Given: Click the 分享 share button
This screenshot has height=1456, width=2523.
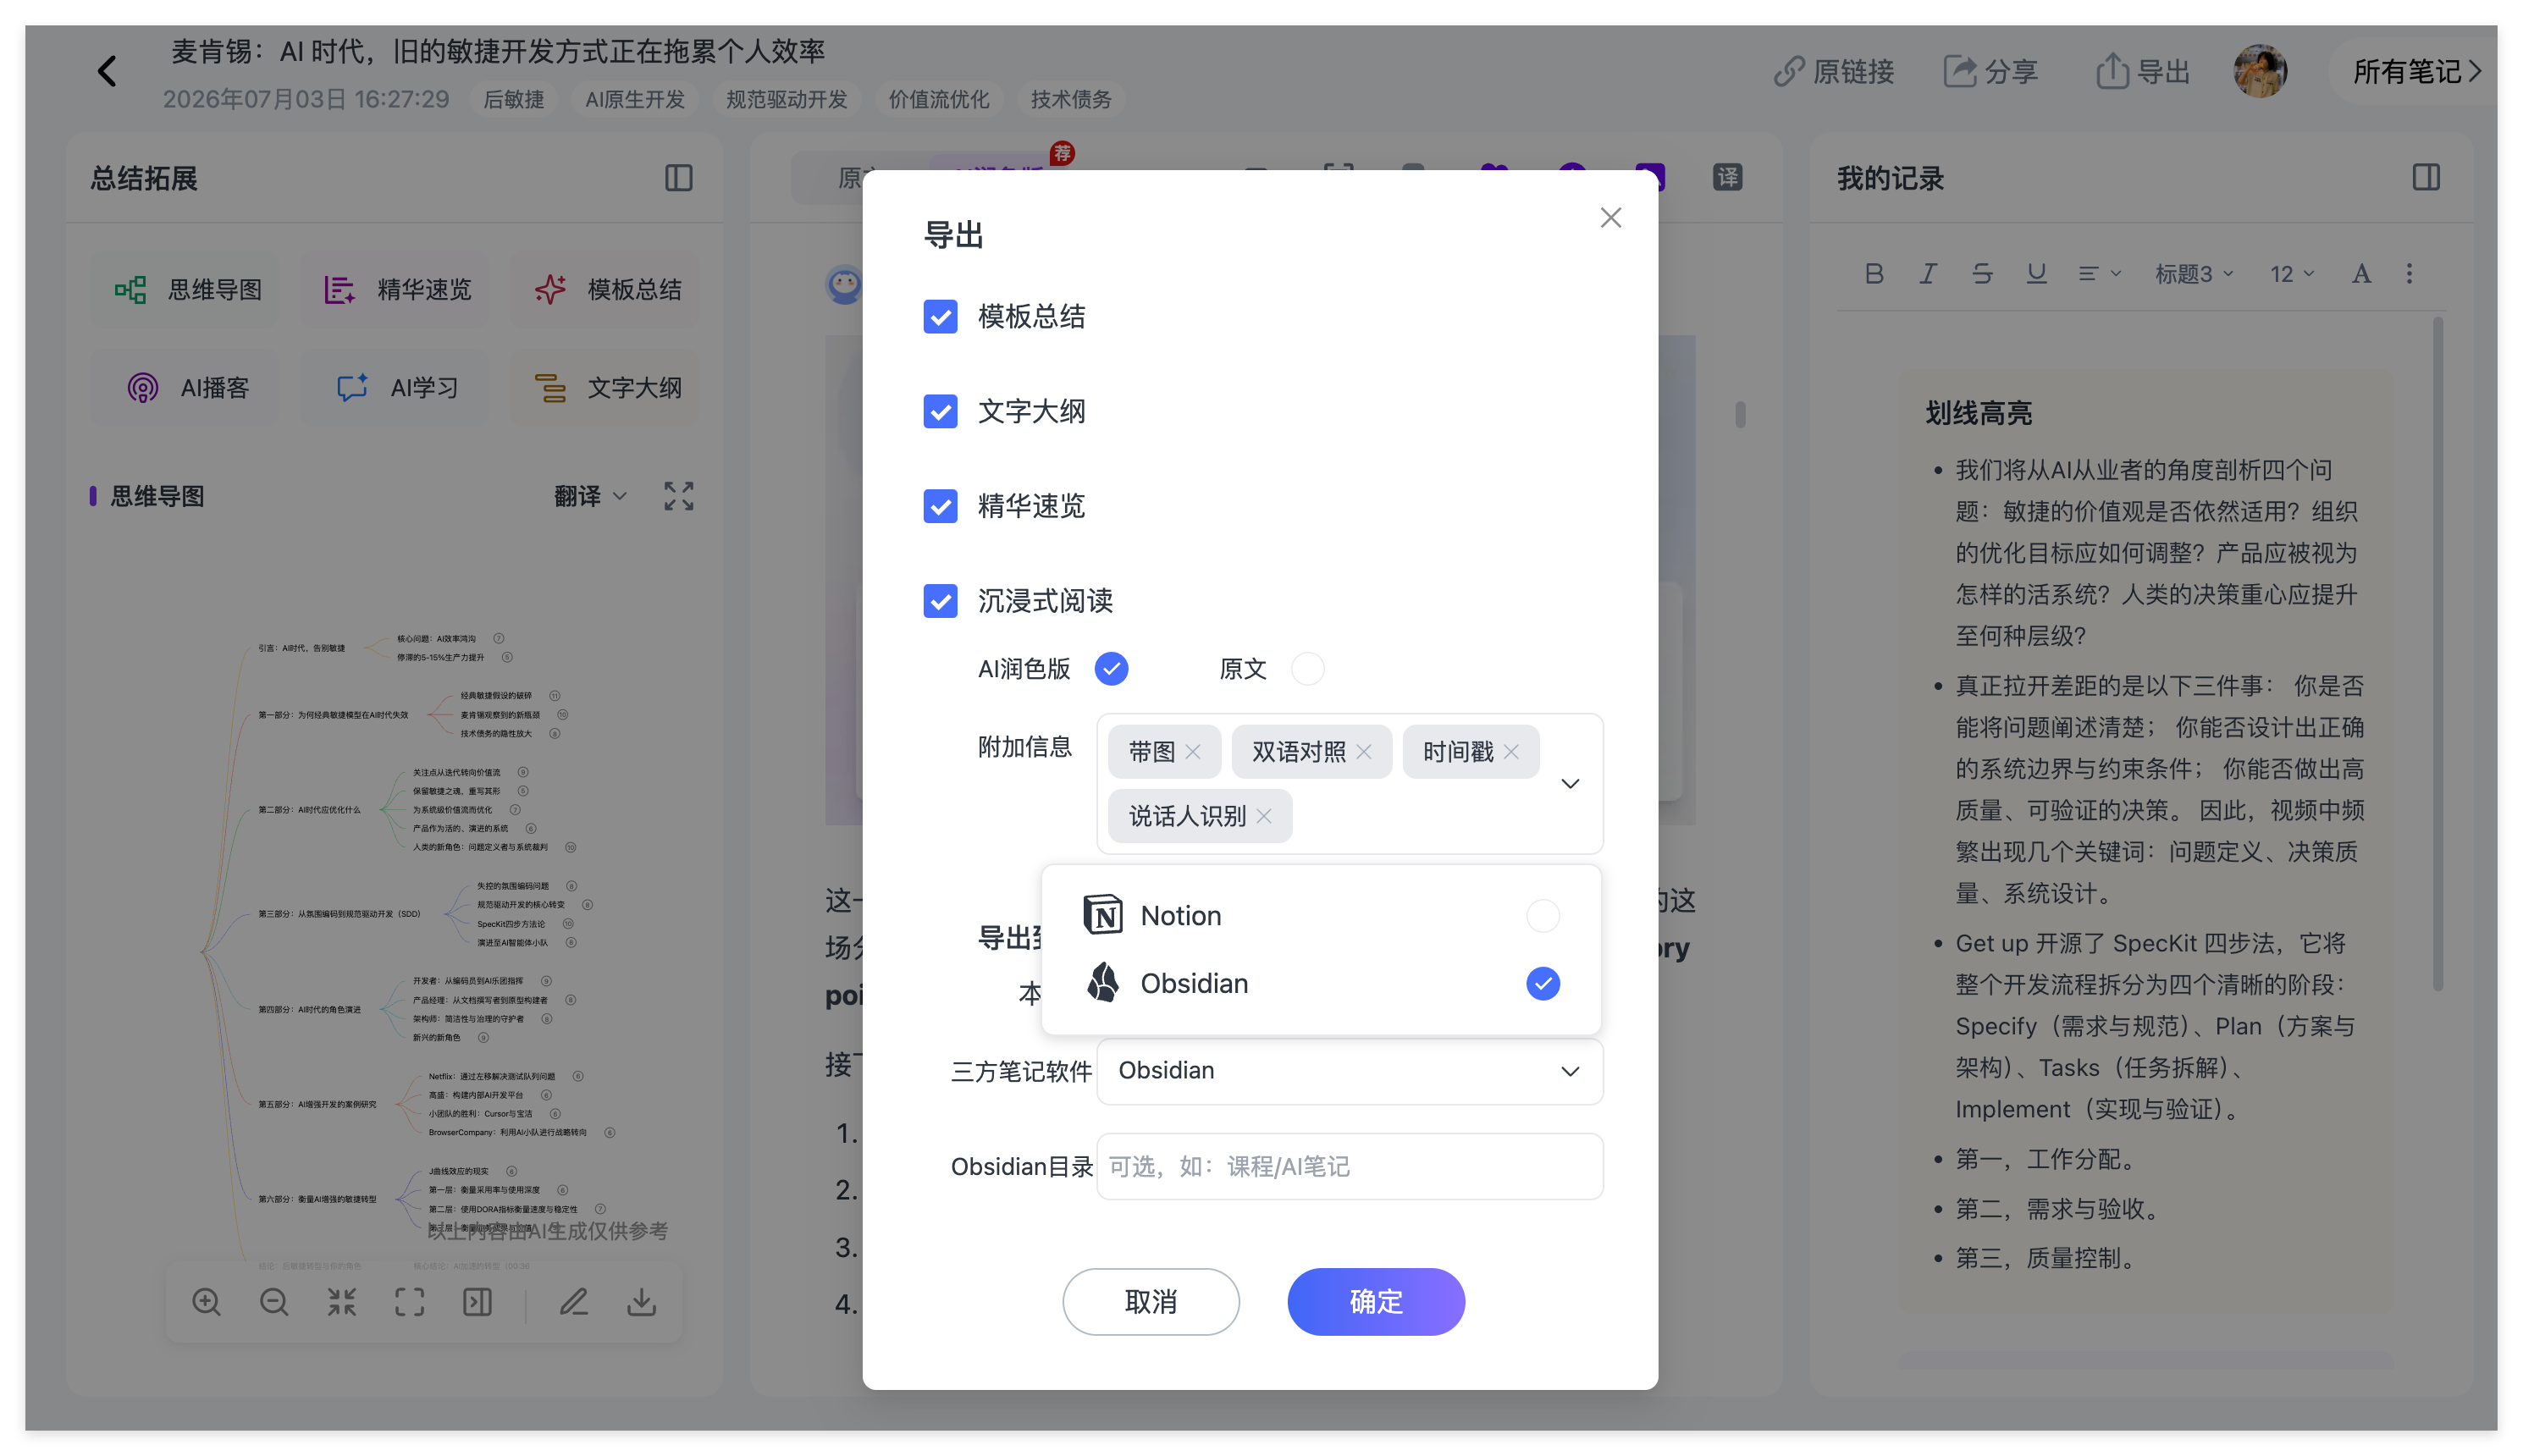Looking at the screenshot, I should tap(1990, 71).
